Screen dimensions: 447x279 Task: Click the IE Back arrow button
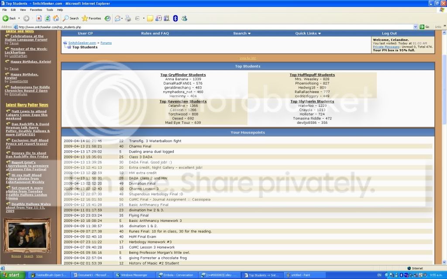click(9, 18)
